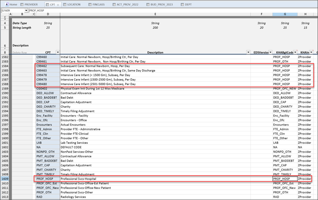Select the PROF_HOSP cell in CPT column
The height and width of the screenshot is (200, 318).
click(47, 179)
